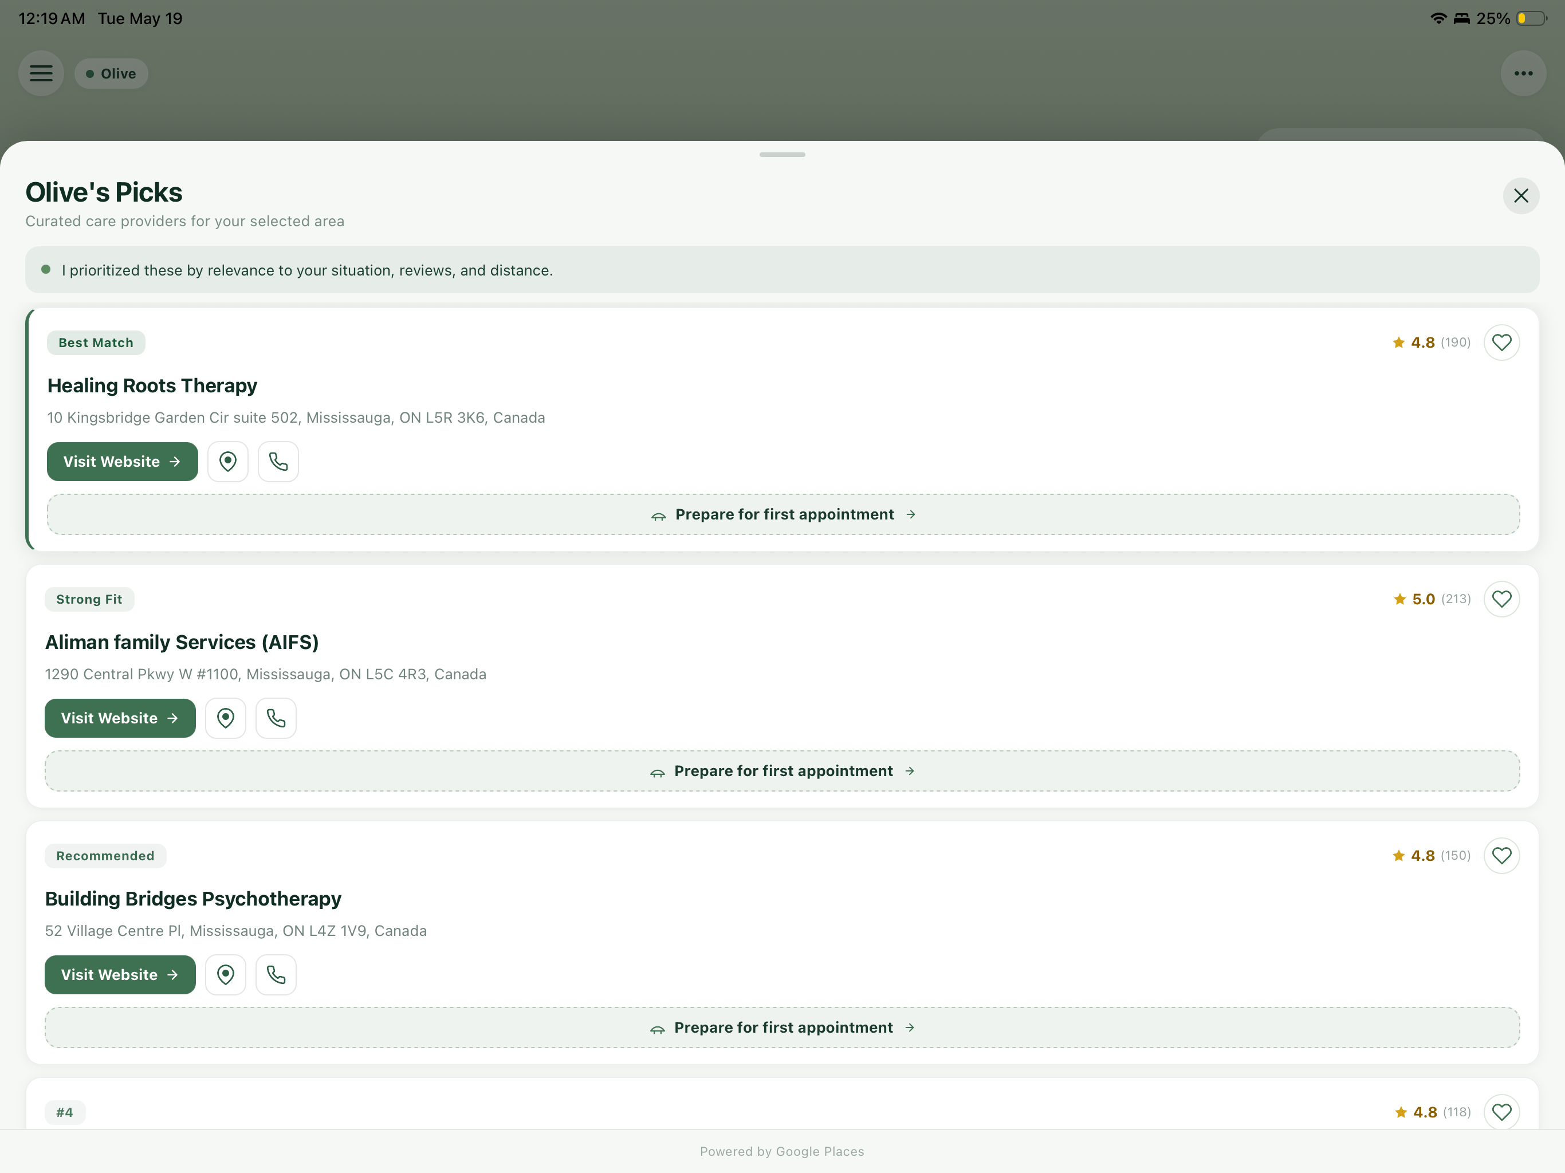Tap the clock showing 12:19 AM

click(52, 18)
